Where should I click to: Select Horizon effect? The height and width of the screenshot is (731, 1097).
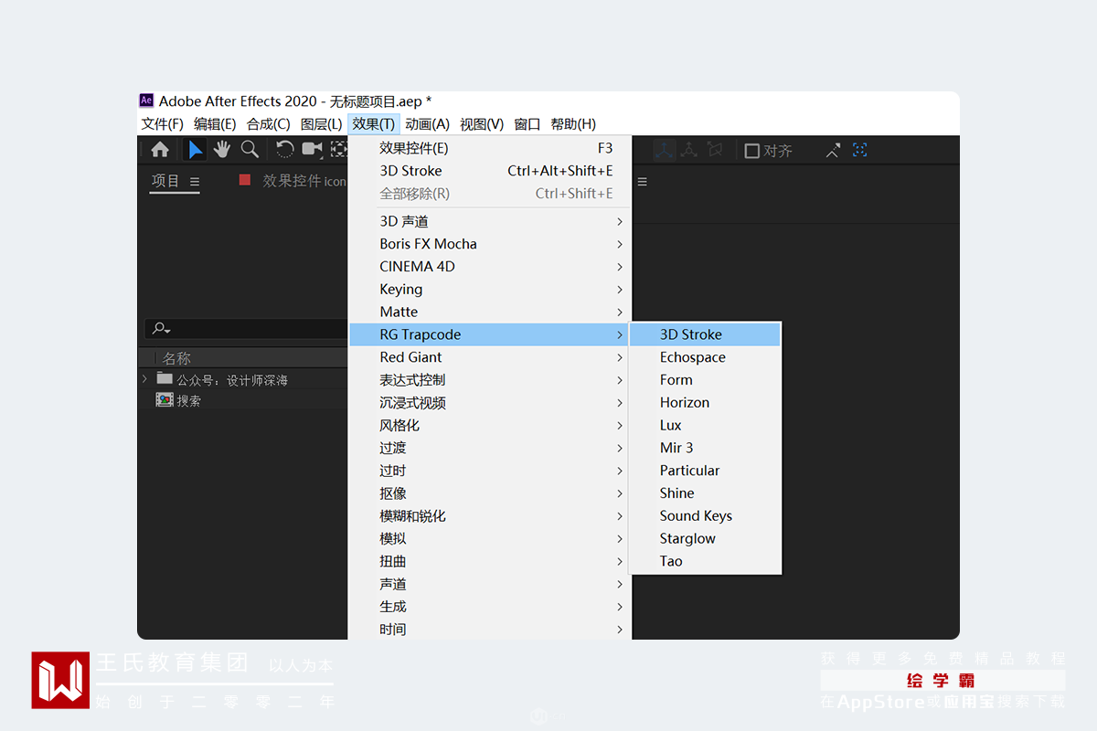[705, 403]
